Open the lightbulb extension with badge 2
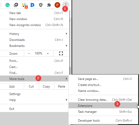 click(24, 5)
